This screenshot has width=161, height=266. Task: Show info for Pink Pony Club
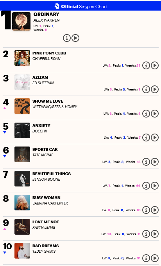(x=146, y=65)
